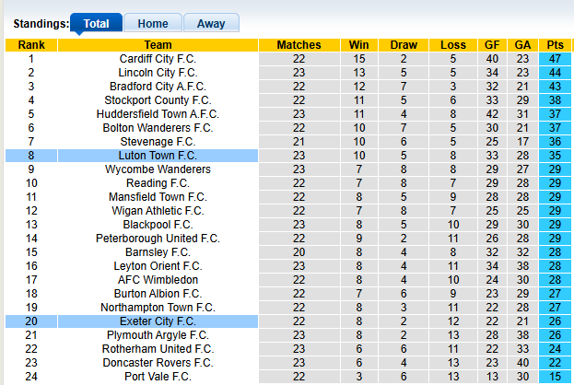The image size is (574, 385).
Task: Select Bradford City A.F.C. in standings
Action: (x=158, y=87)
